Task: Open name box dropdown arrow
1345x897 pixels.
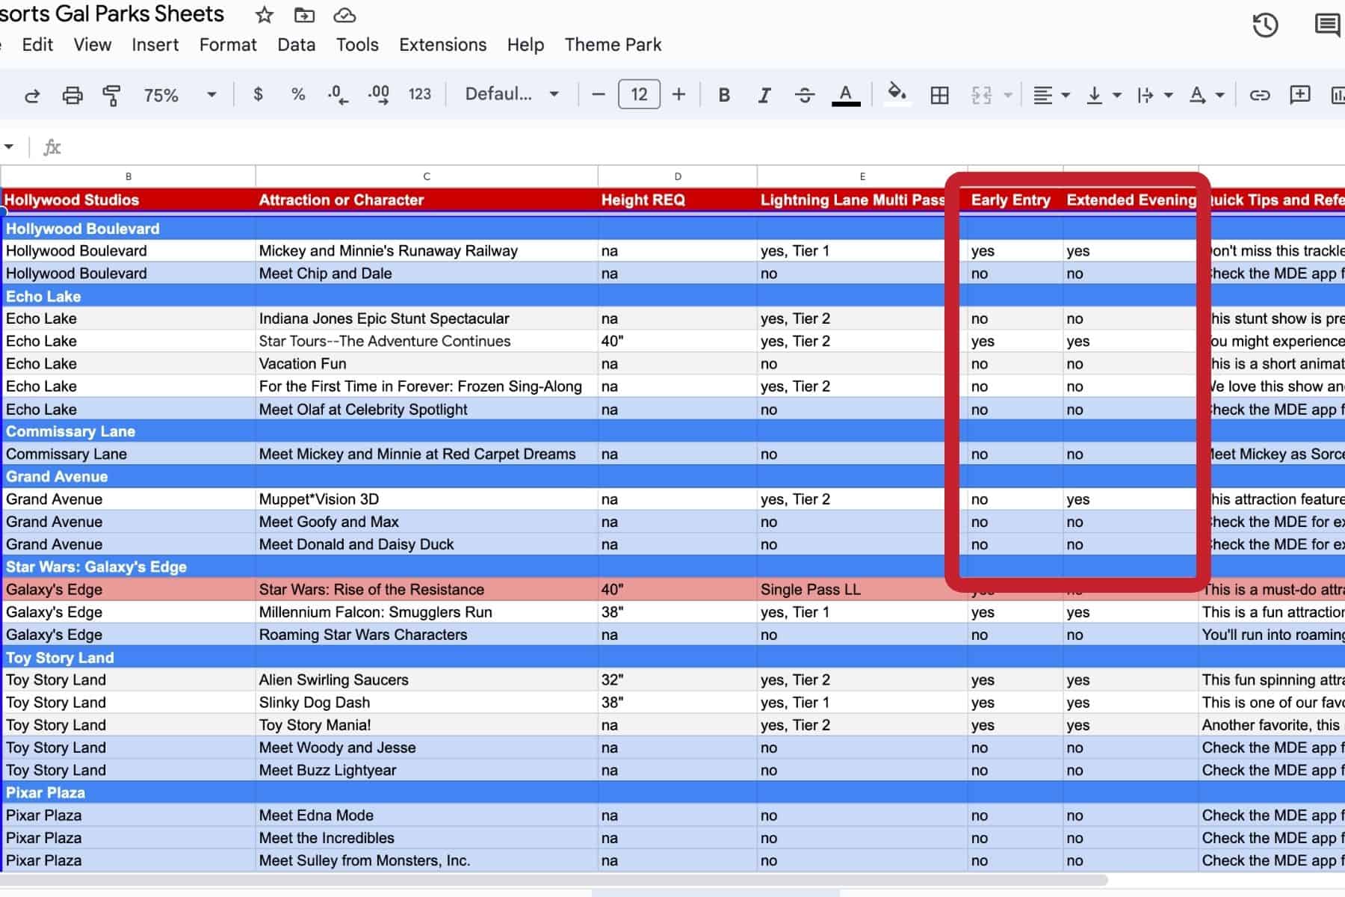Action: tap(8, 147)
